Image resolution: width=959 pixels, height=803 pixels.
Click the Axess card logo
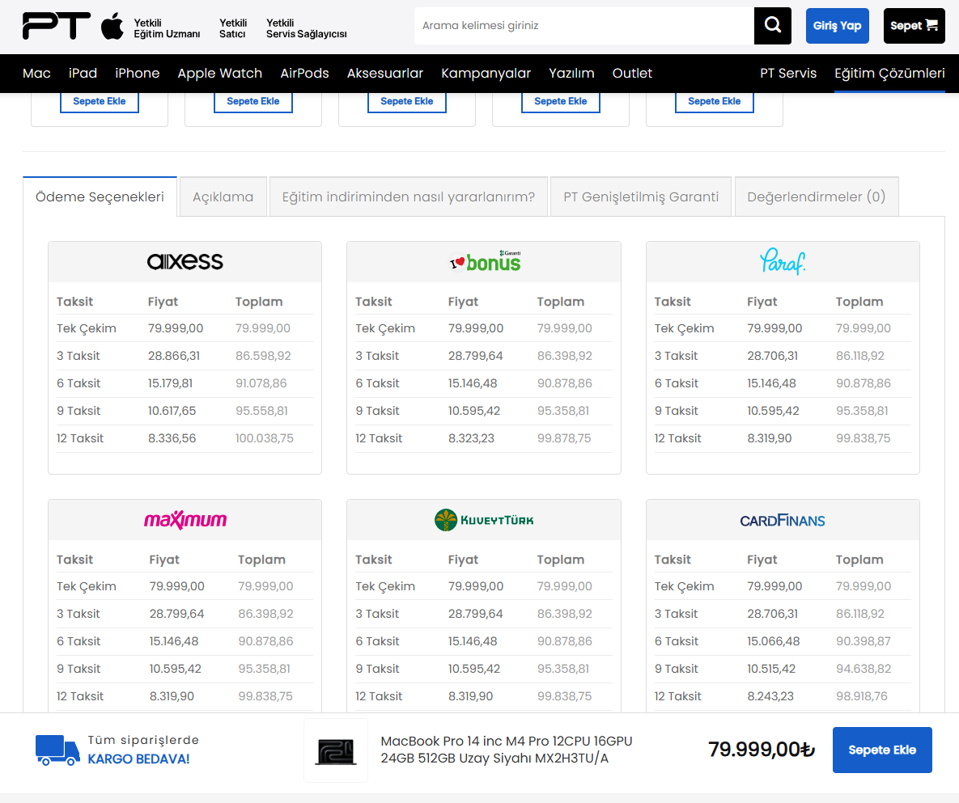click(x=185, y=261)
